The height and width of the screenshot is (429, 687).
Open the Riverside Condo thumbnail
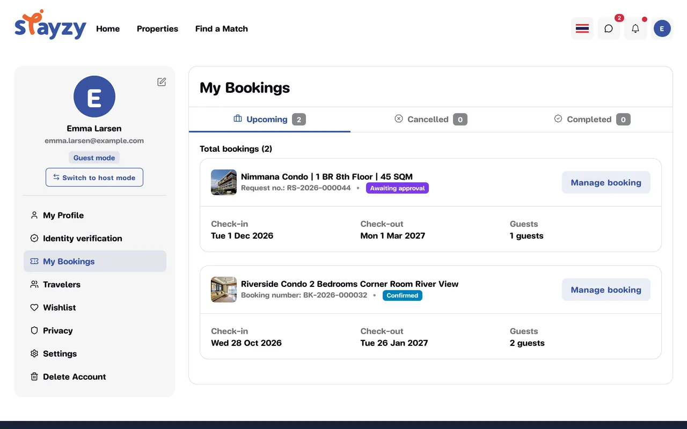coord(224,290)
